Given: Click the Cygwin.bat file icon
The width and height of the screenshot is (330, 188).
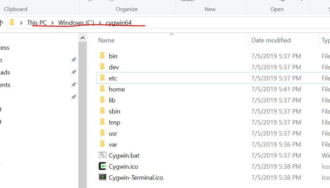Looking at the screenshot, I should [102, 155].
